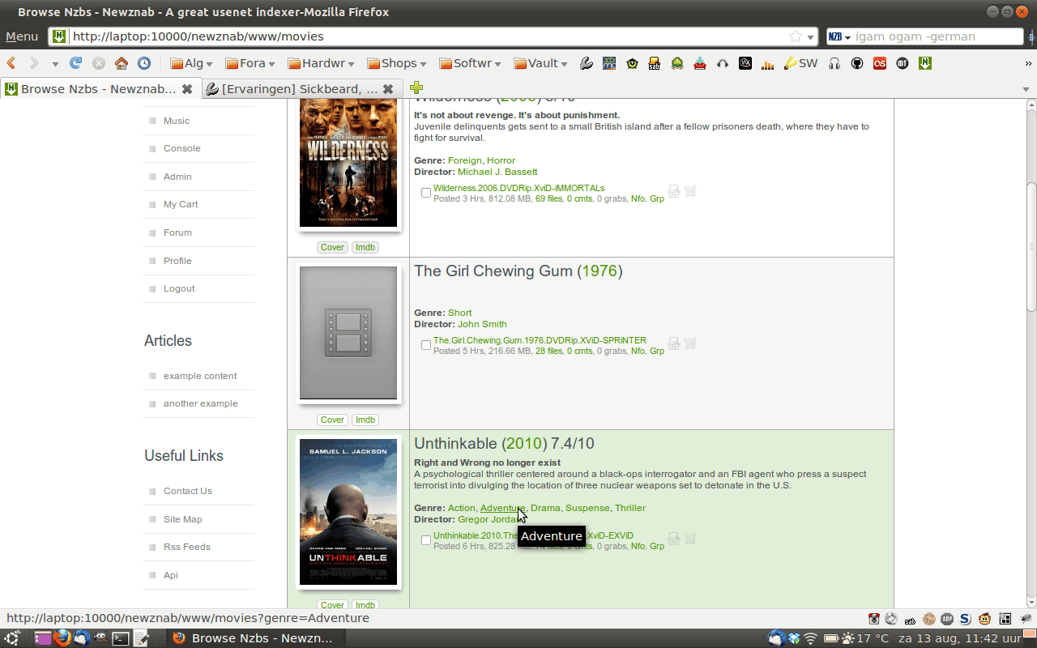
Task: Open Imdb button under The Girl Chewing Gum
Action: [x=365, y=420]
